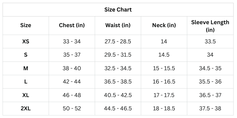Select sleeve length value 35.5 - 36

pos(210,82)
